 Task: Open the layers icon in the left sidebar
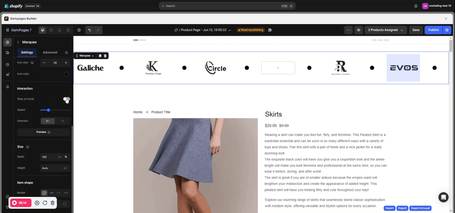coord(7,86)
